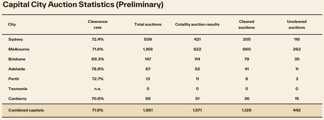Click the Capital City Auction Statistics title

pyautogui.click(x=83, y=5)
